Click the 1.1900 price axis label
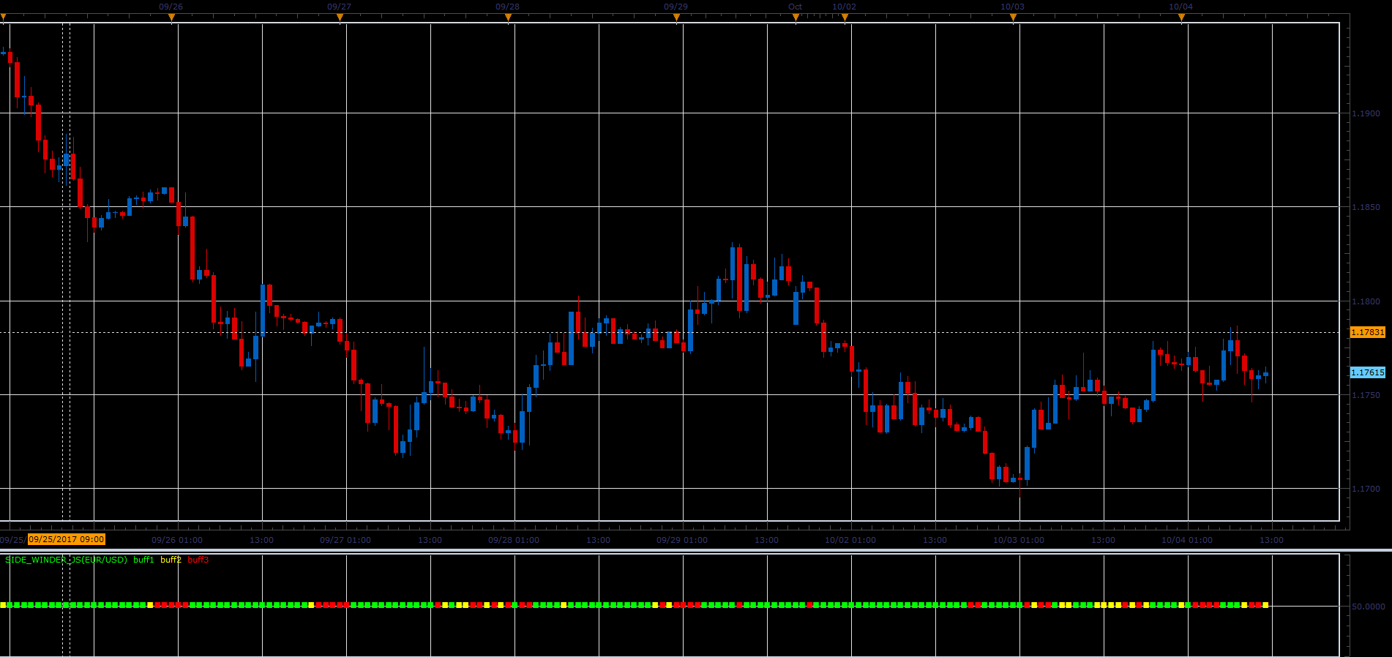This screenshot has width=1392, height=657. click(x=1366, y=113)
